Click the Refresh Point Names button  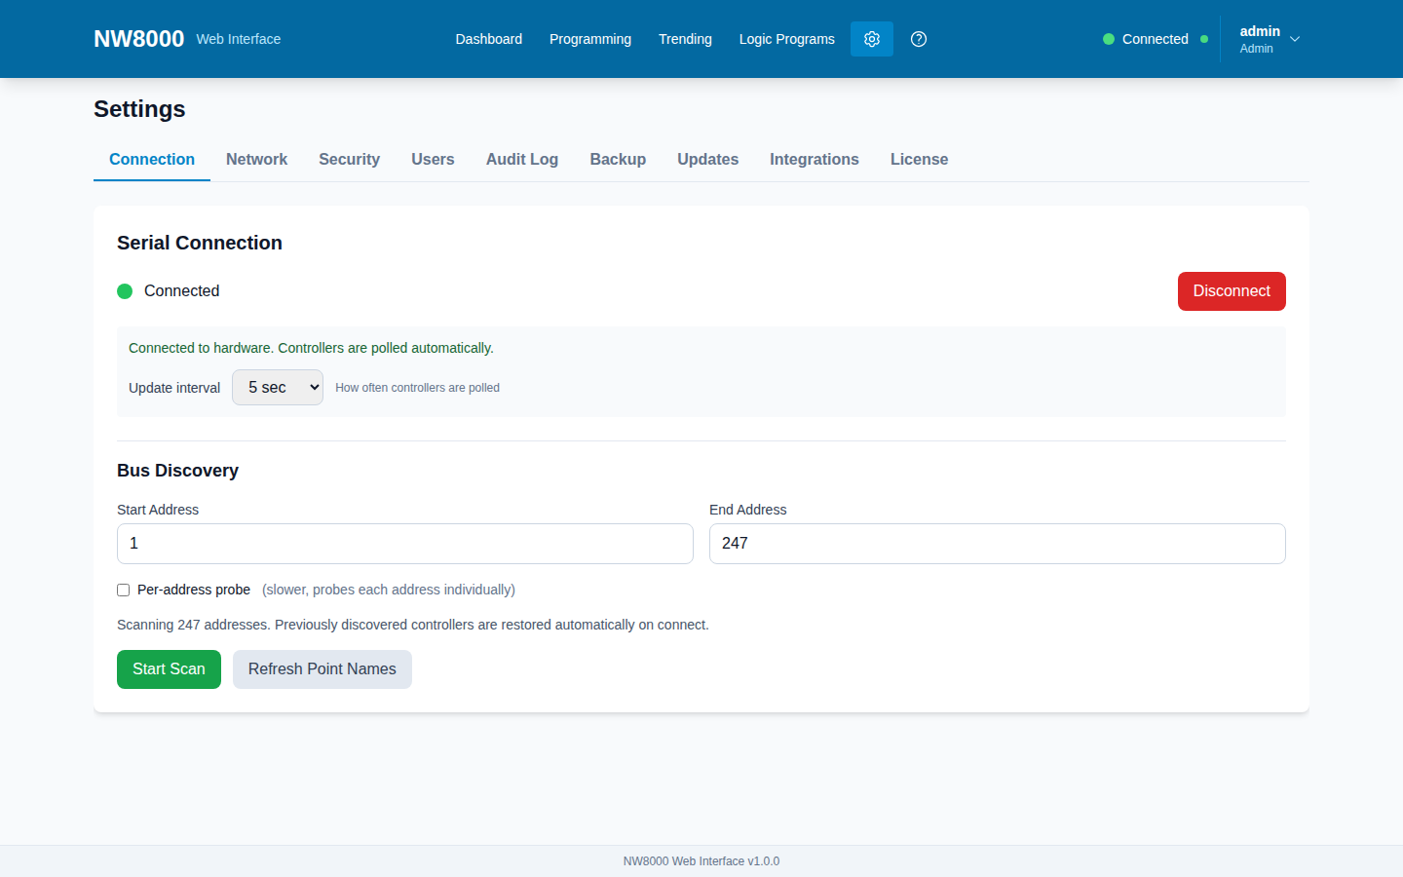(x=322, y=669)
